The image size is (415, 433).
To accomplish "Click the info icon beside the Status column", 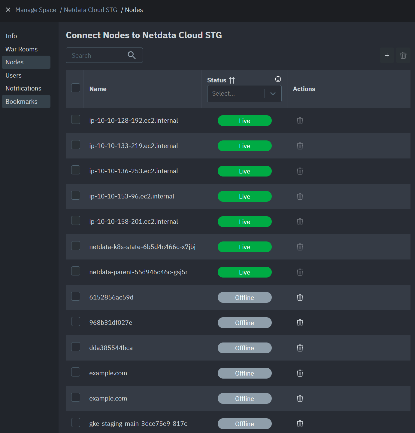I will 278,79.
